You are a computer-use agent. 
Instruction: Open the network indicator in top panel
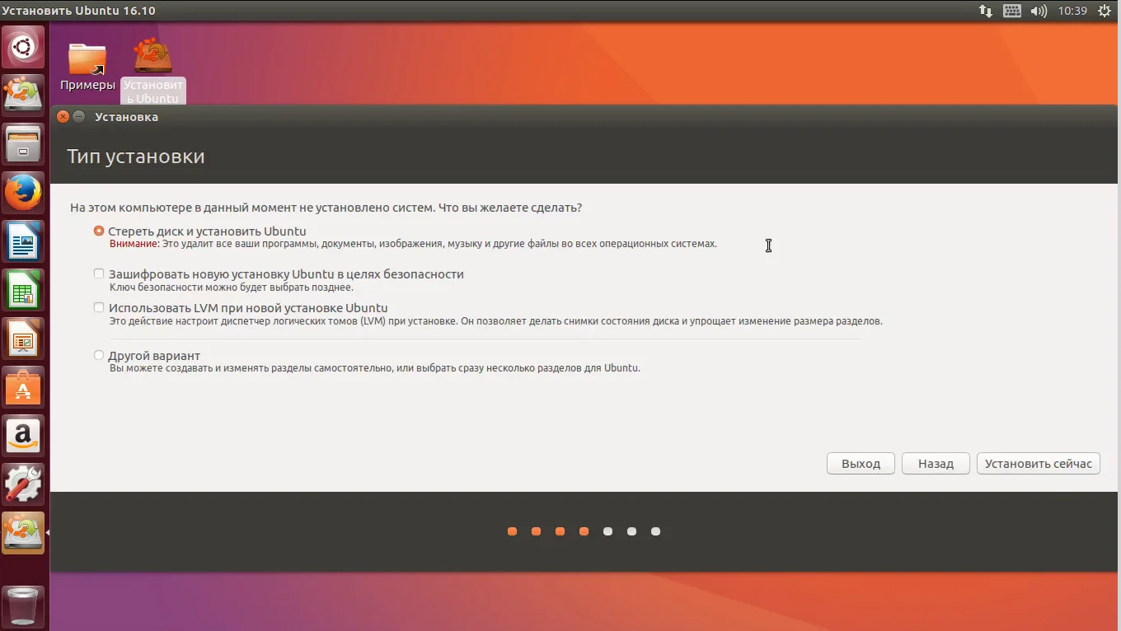pos(986,11)
